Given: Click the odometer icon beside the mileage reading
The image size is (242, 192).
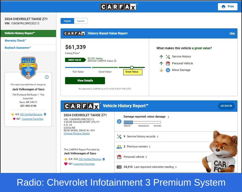Looking at the screenshot, I should [x=119, y=167].
